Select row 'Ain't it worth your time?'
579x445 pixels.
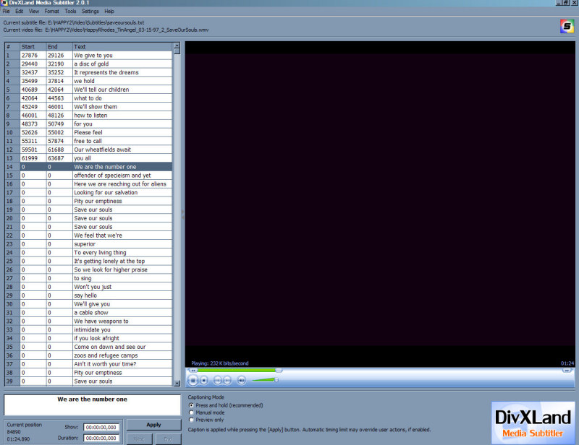pos(88,364)
